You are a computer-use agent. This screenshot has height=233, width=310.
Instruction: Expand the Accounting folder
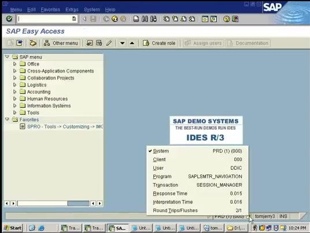click(x=14, y=92)
